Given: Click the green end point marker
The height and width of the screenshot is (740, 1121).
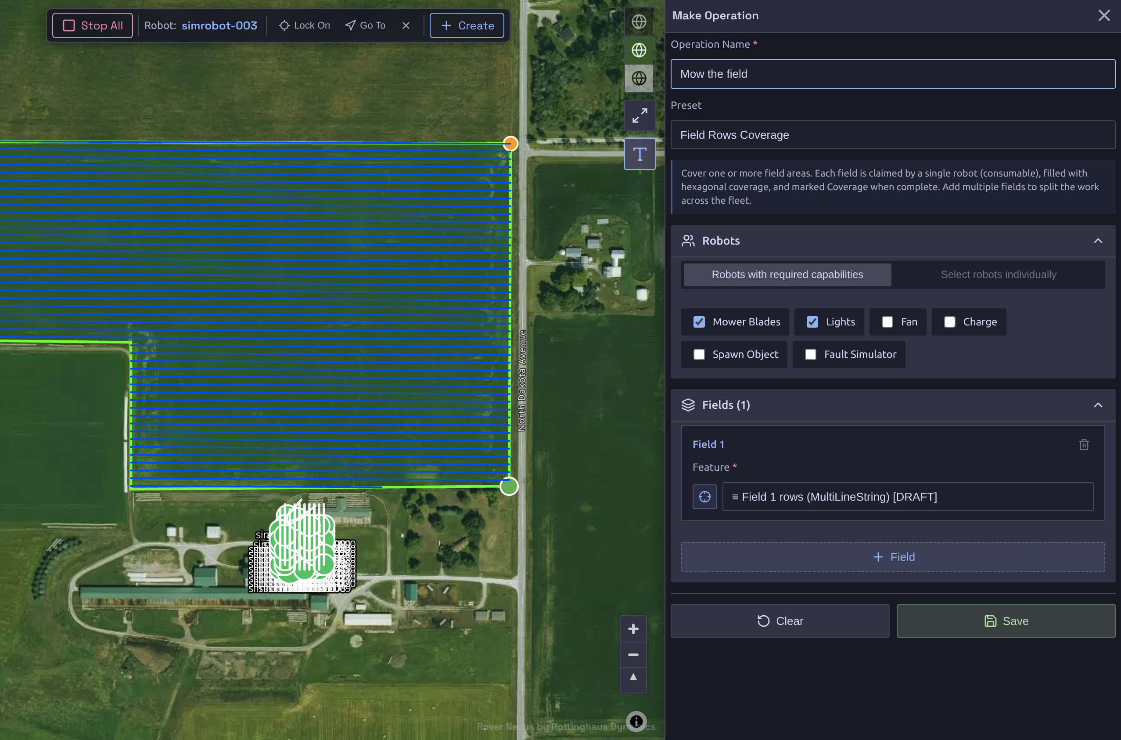Looking at the screenshot, I should (509, 487).
